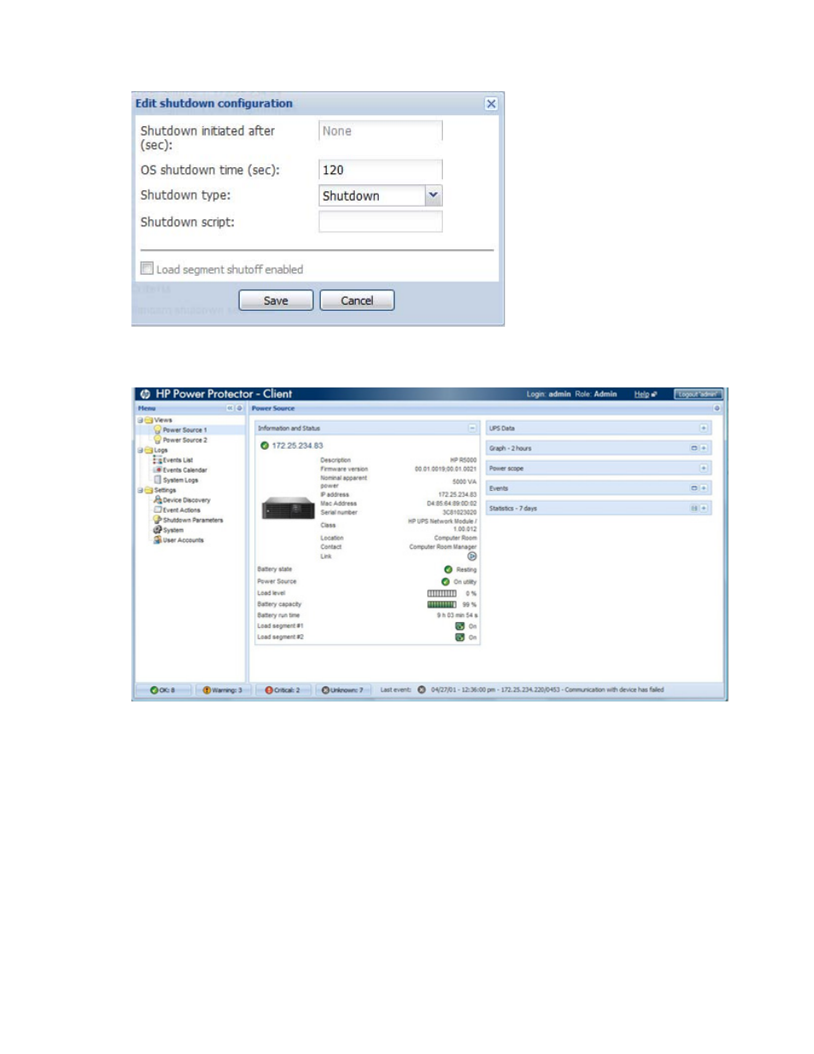Enable Load segment shutoff checkbox
Screen dimensions: 814x1054
(147, 268)
